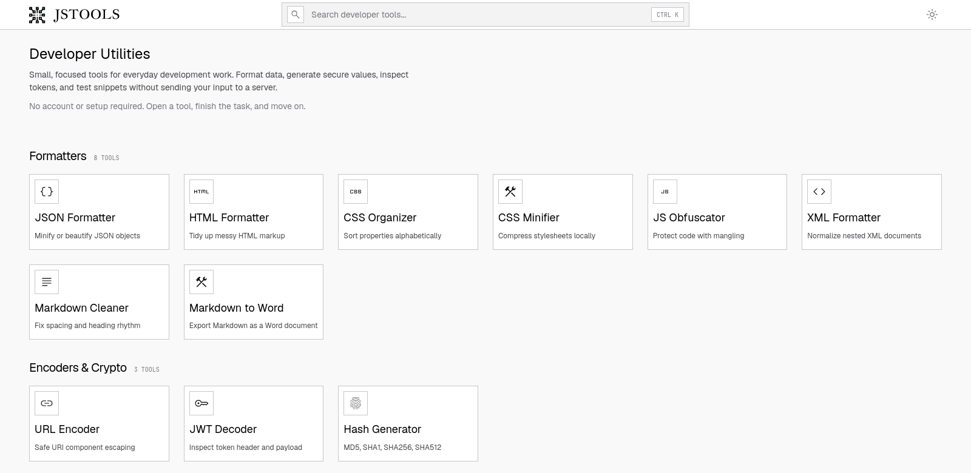971x473 pixels.
Task: Click the Developer Utilities page heading
Action: [x=90, y=54]
